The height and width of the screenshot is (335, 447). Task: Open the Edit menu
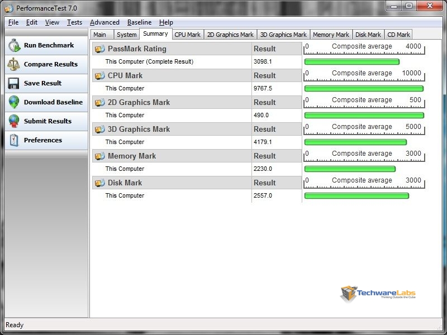click(32, 22)
